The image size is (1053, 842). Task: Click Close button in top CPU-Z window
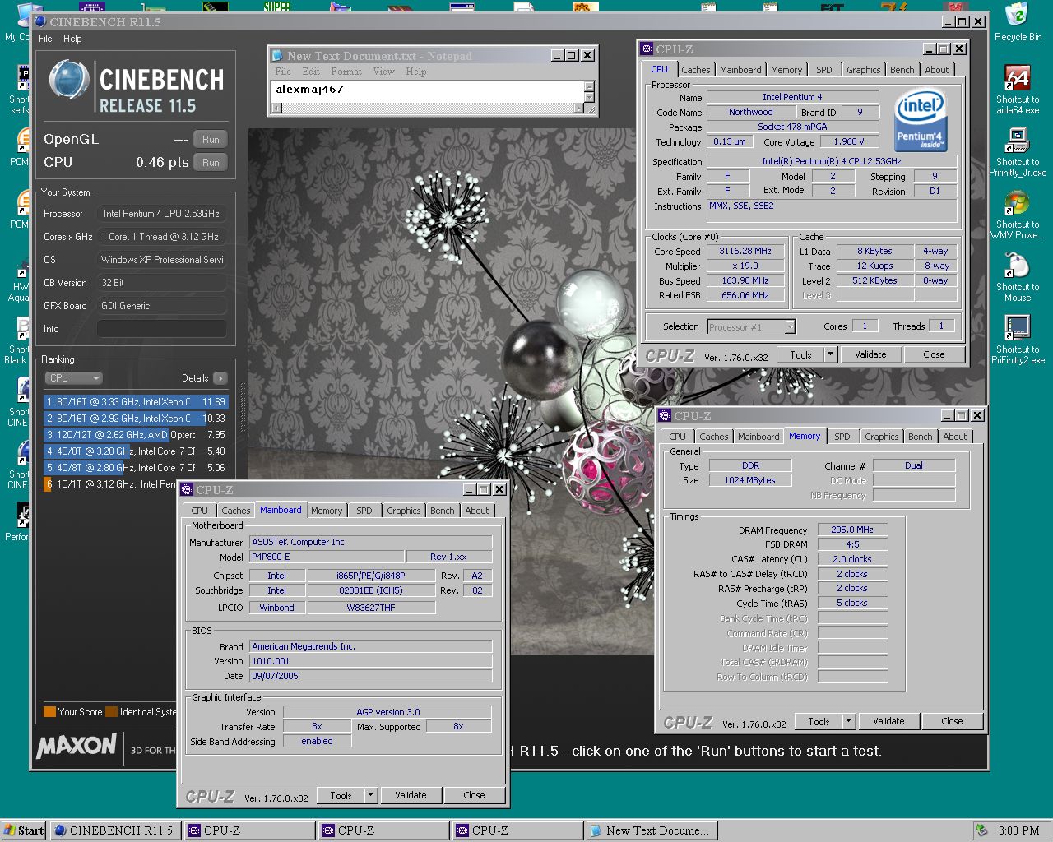(x=934, y=354)
